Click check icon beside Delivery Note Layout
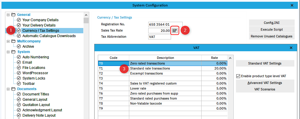The width and height of the screenshot is (300, 119). point(19,115)
